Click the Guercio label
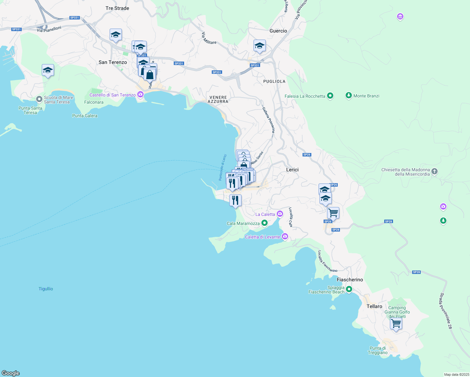This screenshot has width=470, height=377. [278, 31]
